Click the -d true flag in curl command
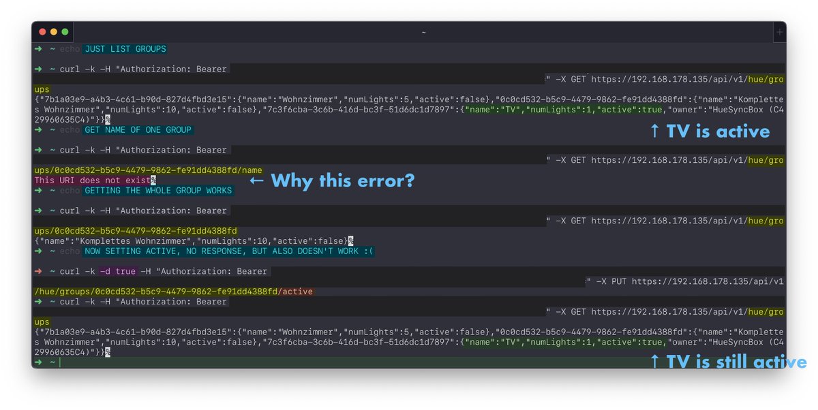 (x=118, y=271)
